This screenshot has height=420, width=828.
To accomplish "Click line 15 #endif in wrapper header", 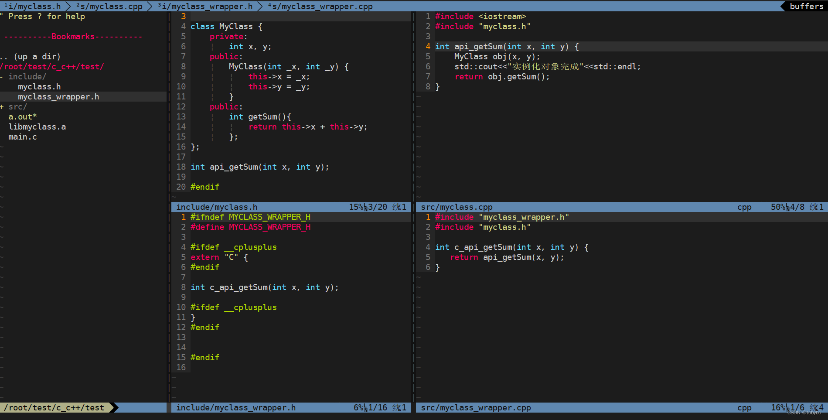I will [x=204, y=358].
